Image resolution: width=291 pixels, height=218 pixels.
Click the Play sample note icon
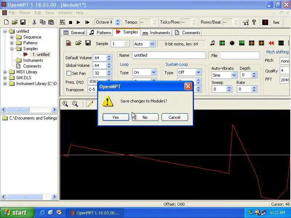tap(212, 43)
